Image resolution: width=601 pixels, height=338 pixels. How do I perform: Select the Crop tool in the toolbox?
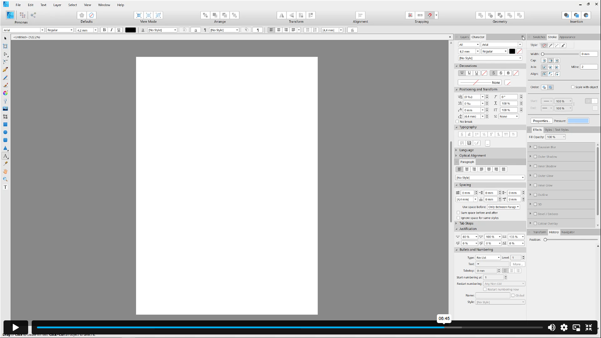(5, 117)
